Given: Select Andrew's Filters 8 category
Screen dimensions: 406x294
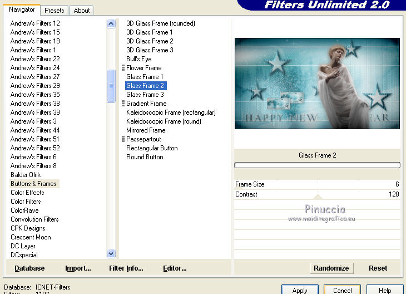Looking at the screenshot, I should (33, 166).
